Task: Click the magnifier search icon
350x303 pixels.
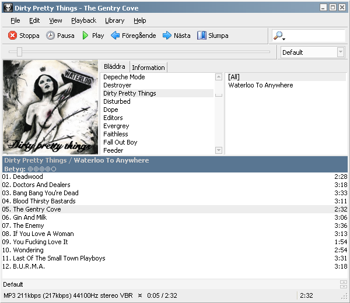Action: [x=278, y=36]
